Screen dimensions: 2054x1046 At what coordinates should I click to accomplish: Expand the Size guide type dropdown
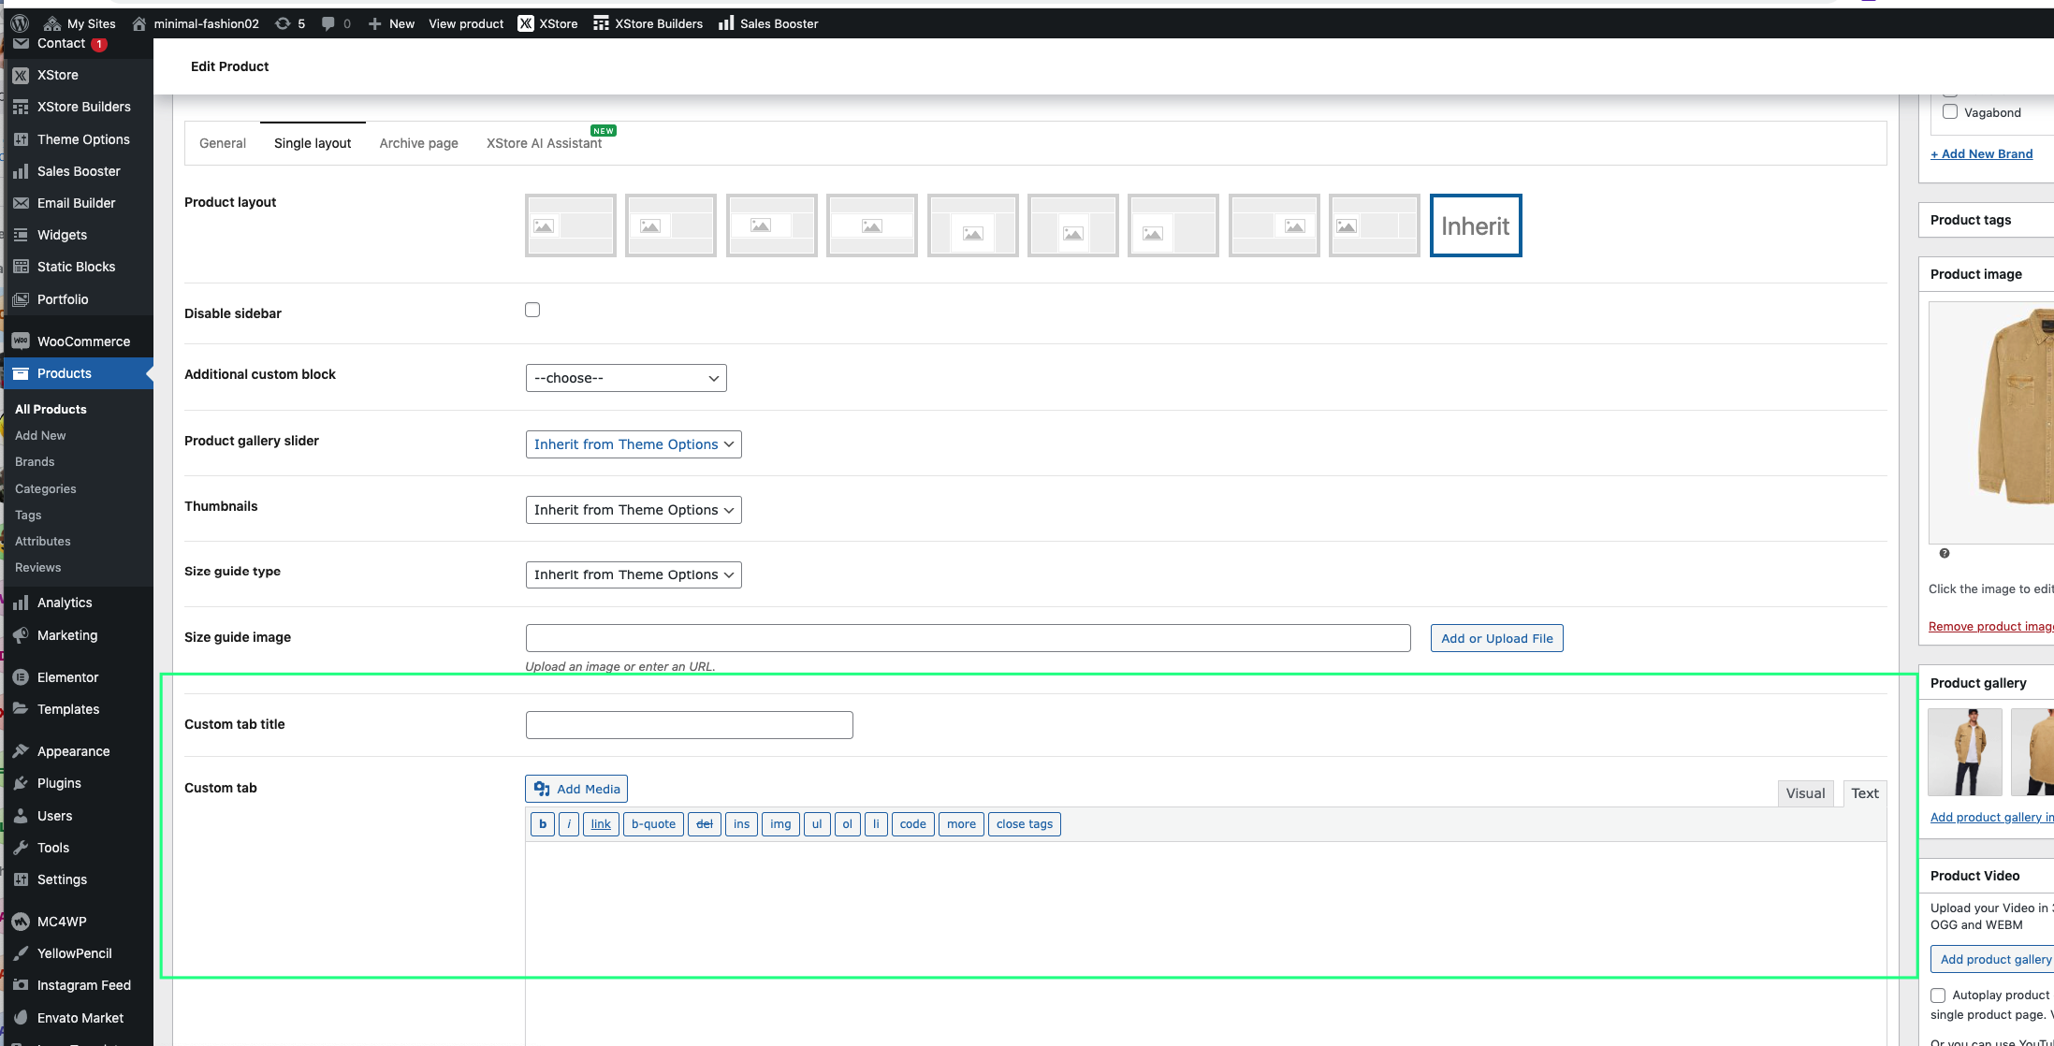[633, 574]
